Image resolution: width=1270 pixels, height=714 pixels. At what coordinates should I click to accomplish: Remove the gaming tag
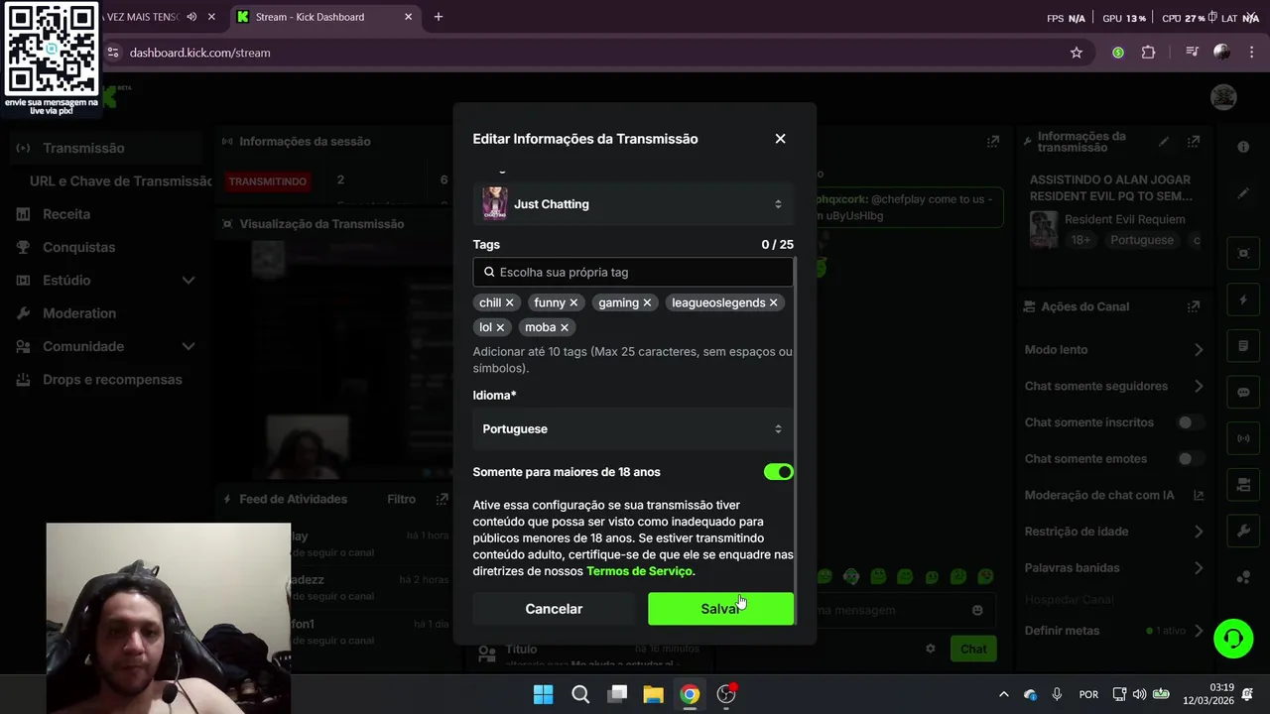tap(647, 302)
